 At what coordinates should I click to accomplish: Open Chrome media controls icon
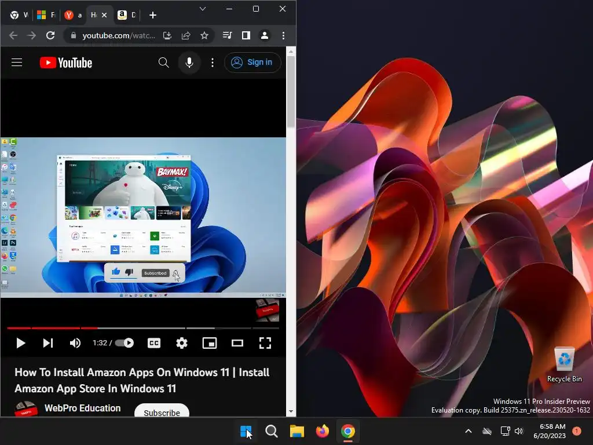(x=227, y=35)
